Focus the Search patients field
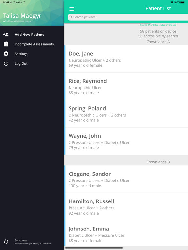188x250 pixels. [128, 17]
